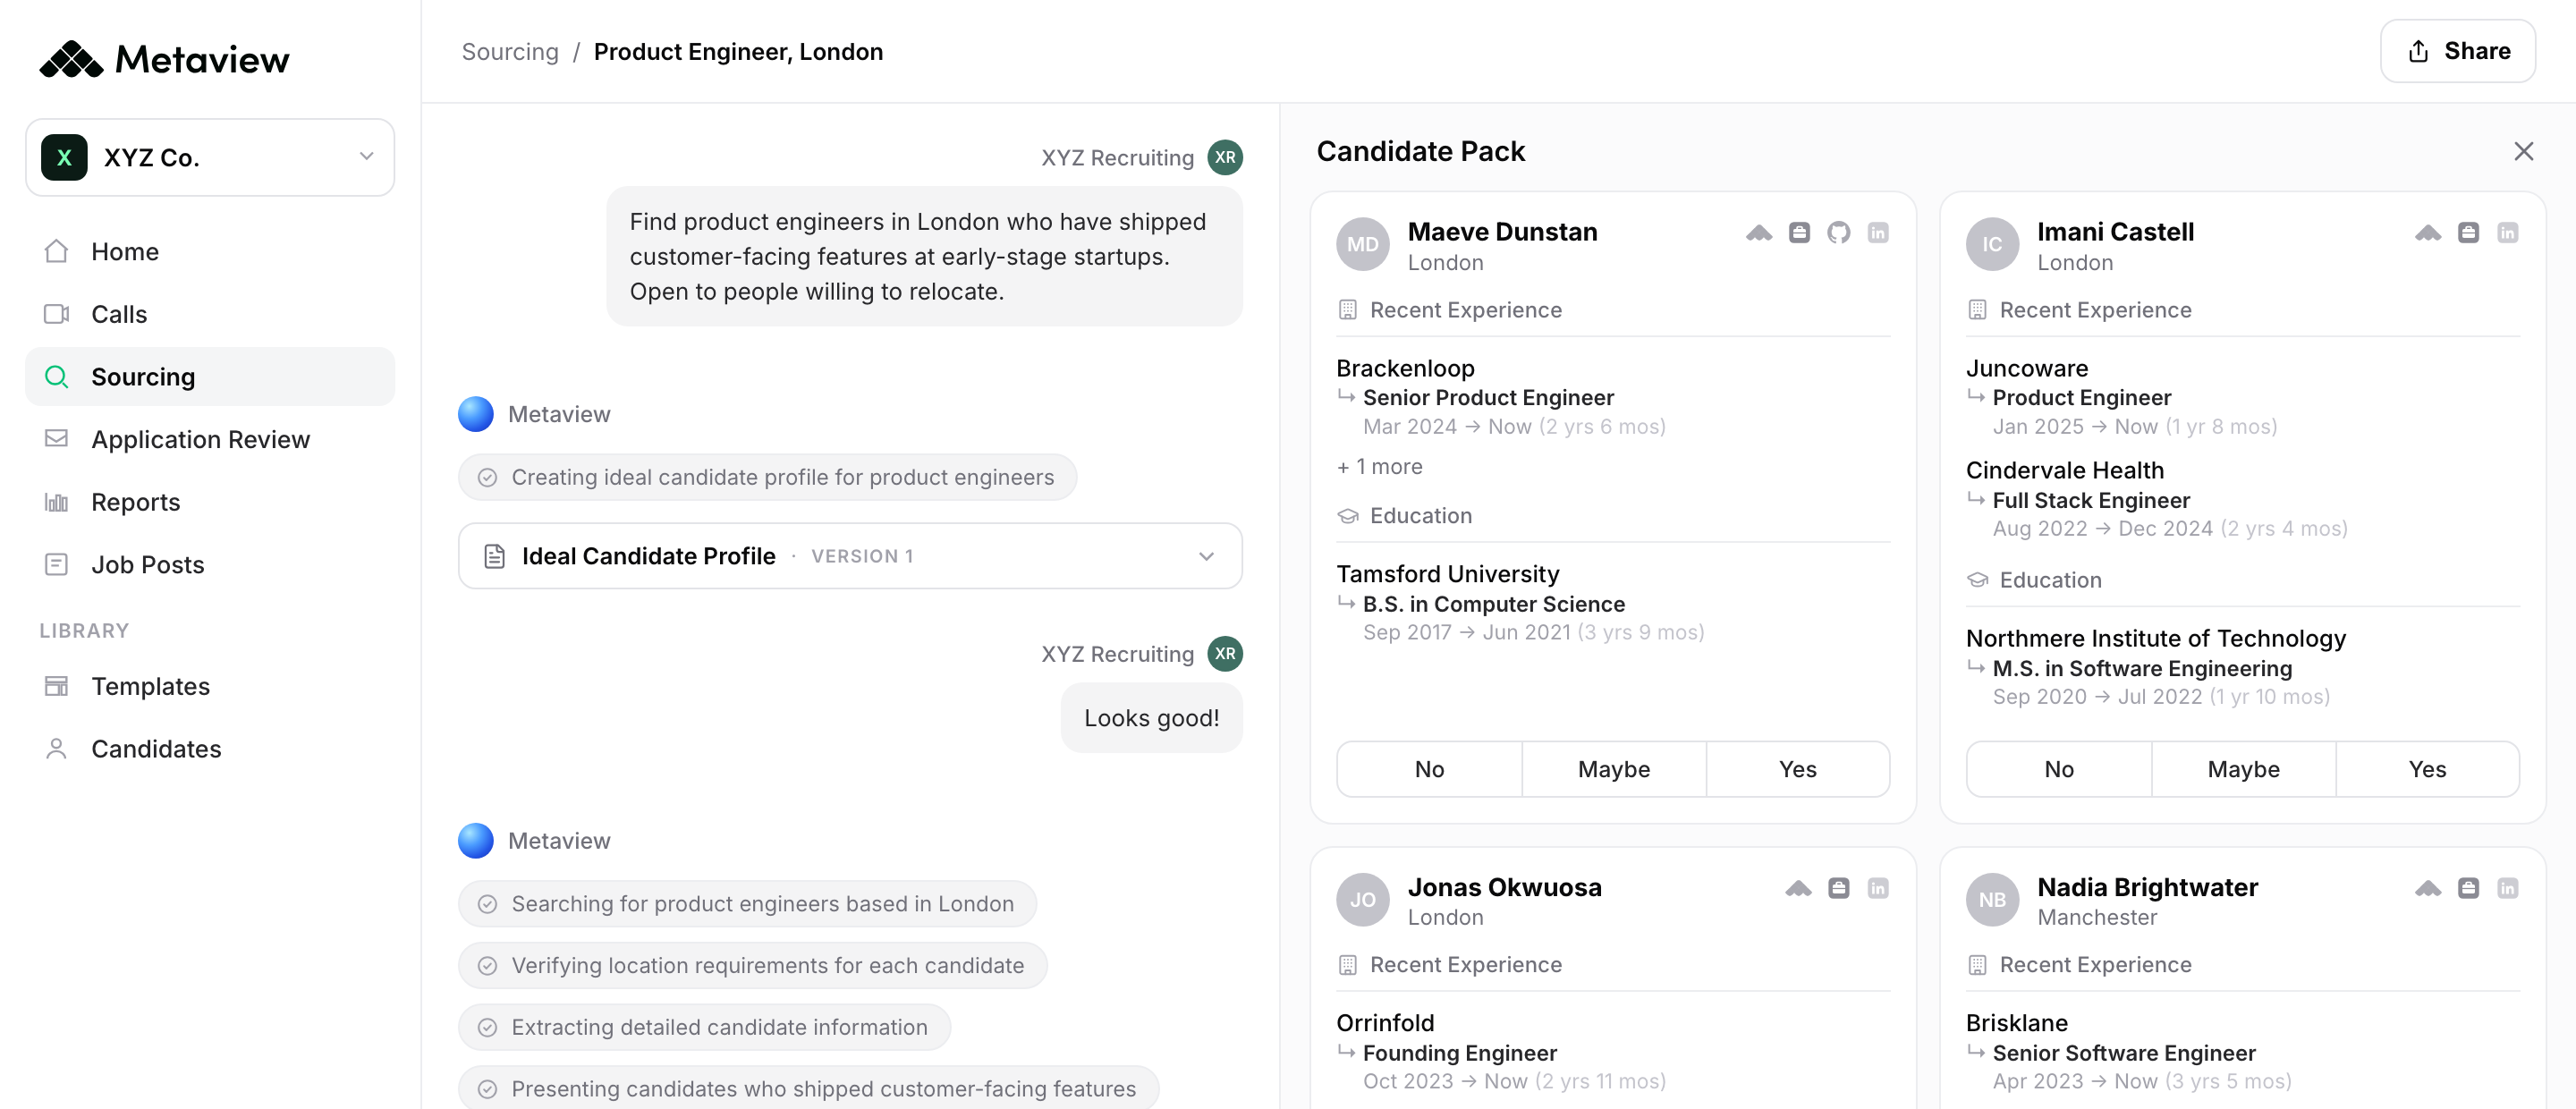Screen dimensions: 2576x1109
Task: Click the Job Posts document icon
Action: [x=57, y=565]
